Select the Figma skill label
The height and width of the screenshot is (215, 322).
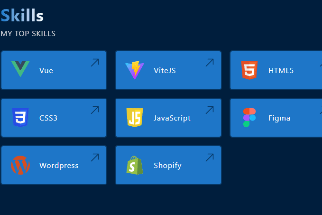tap(279, 118)
